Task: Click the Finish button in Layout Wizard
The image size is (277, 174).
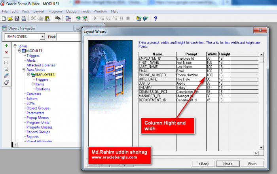Action: (x=252, y=164)
